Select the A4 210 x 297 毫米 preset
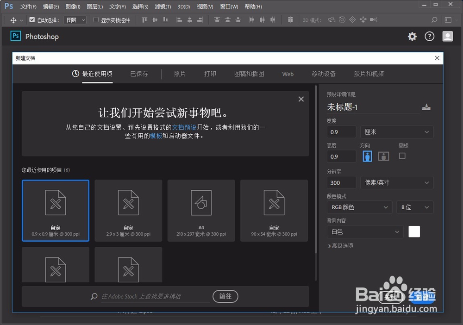 coord(201,211)
